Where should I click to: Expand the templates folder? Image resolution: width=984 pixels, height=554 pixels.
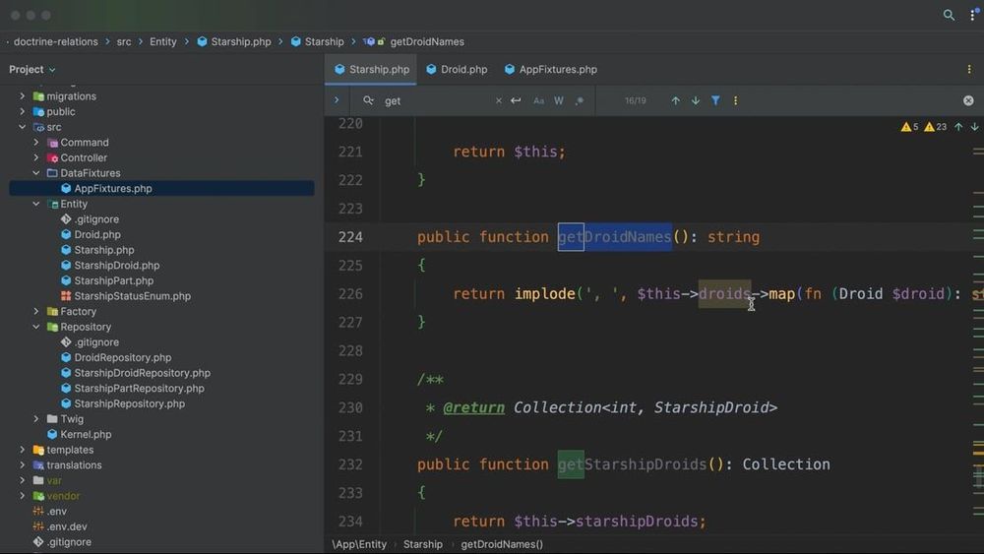tap(23, 450)
